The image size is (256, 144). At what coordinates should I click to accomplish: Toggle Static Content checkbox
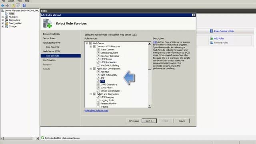click(x=98, y=50)
